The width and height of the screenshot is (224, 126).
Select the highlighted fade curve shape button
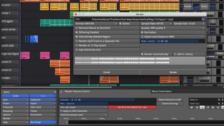[x=202, y=107]
